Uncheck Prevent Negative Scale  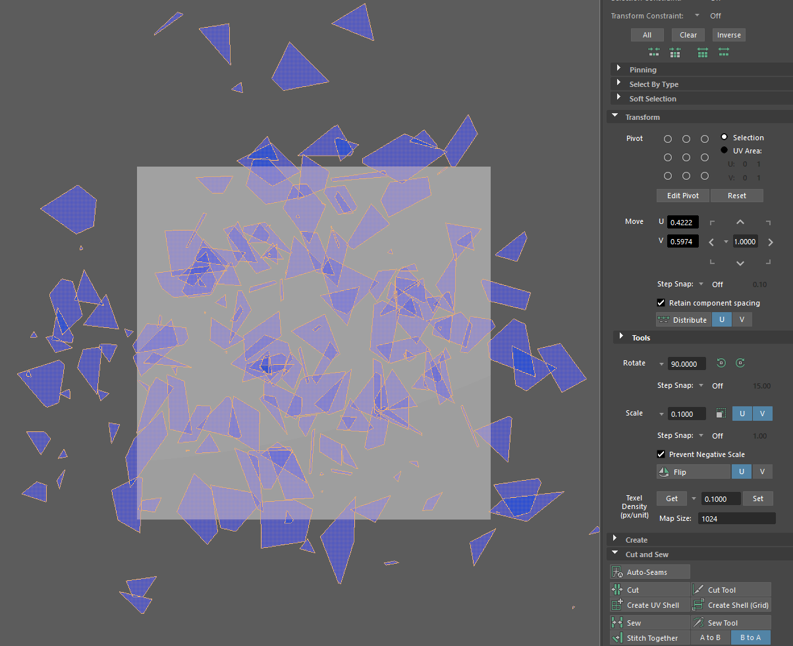661,454
